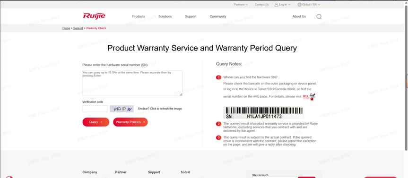Open the Solutions menu

click(165, 17)
